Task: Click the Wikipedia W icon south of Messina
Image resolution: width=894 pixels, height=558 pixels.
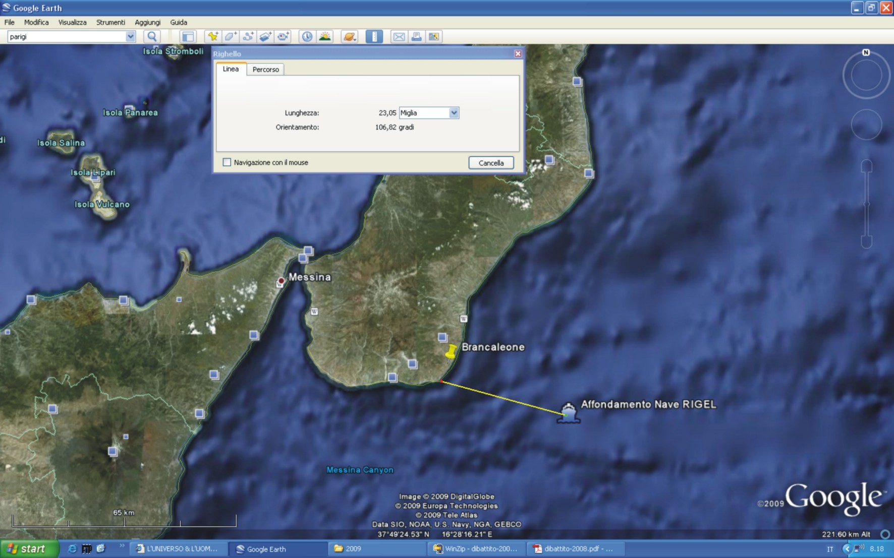Action: [314, 312]
